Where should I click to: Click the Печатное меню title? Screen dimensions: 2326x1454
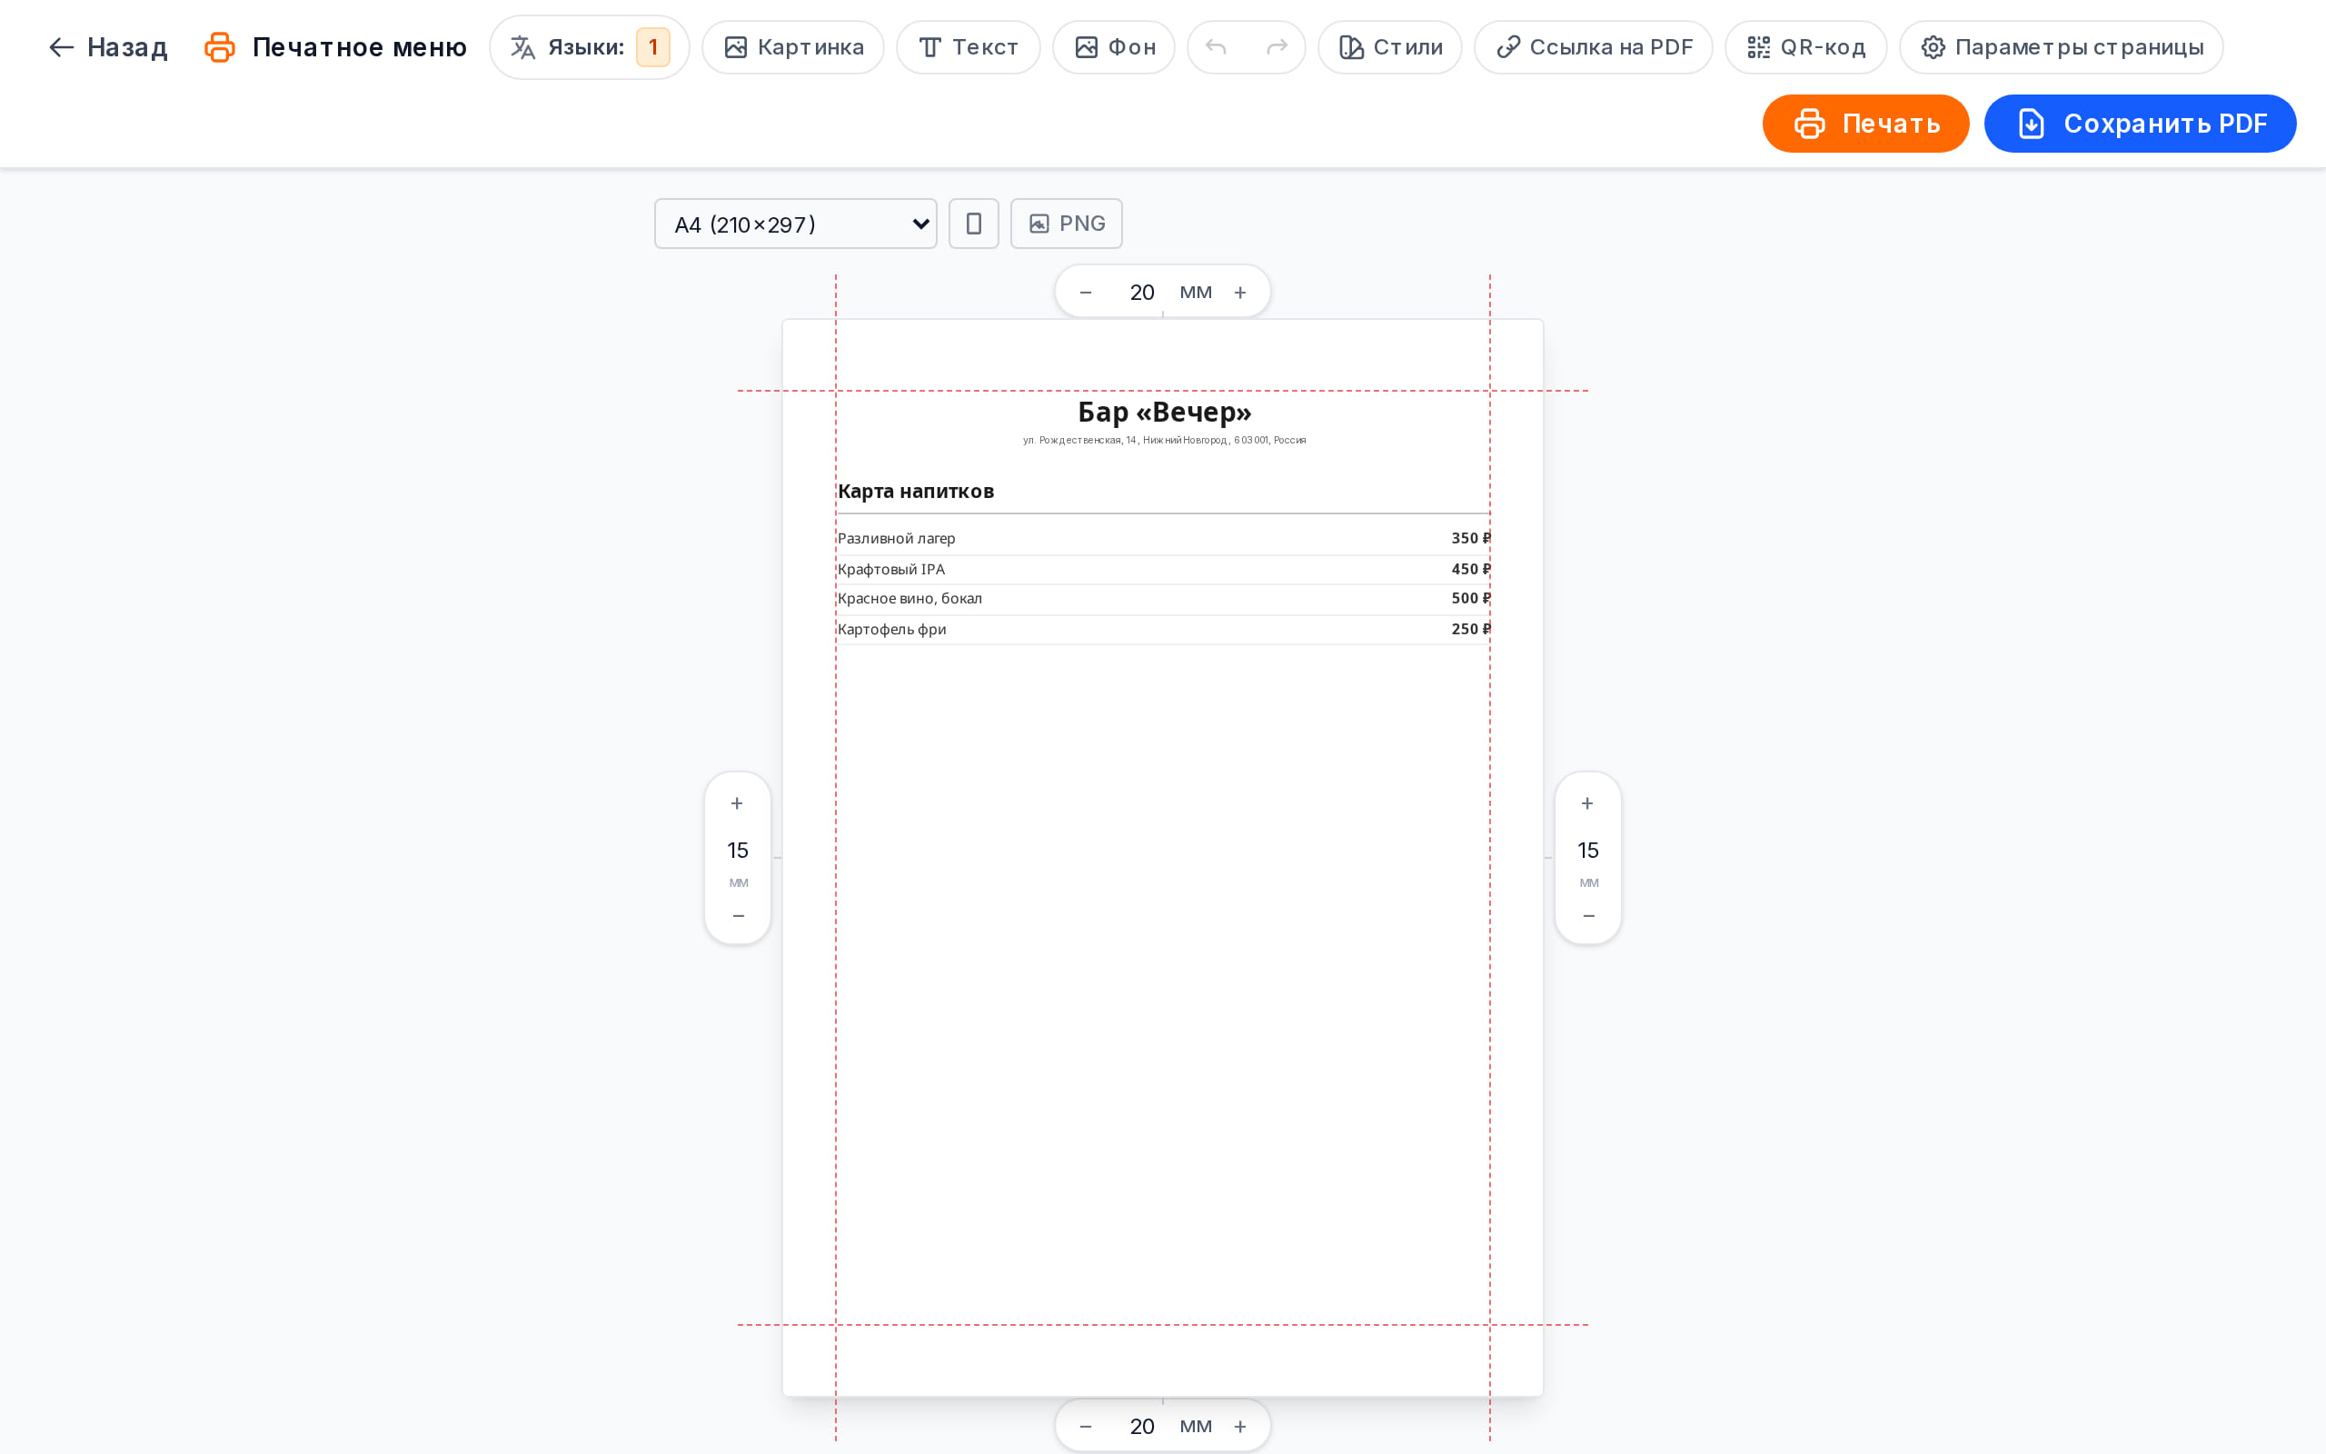[360, 47]
